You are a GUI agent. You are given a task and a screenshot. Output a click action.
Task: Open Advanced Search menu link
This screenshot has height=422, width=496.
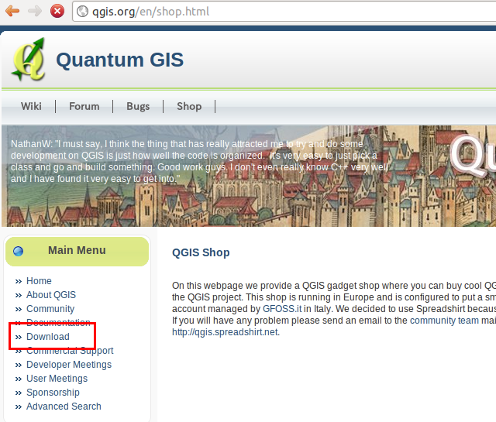tap(64, 407)
